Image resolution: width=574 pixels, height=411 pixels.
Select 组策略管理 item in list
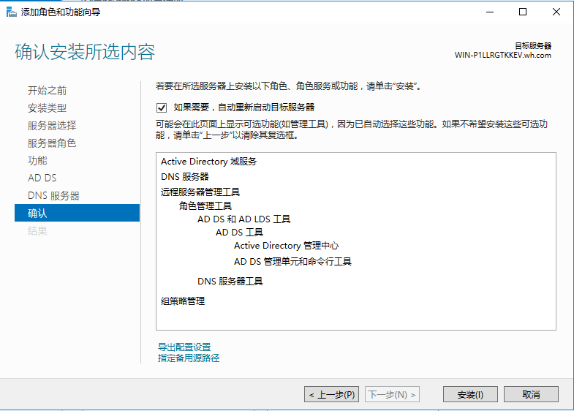[x=183, y=301]
